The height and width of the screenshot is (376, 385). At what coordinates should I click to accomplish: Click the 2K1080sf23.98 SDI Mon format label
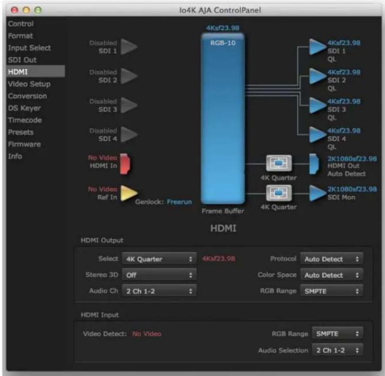(352, 189)
